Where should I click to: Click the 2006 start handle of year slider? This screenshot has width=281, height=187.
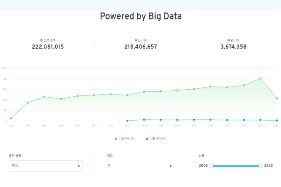(211, 165)
